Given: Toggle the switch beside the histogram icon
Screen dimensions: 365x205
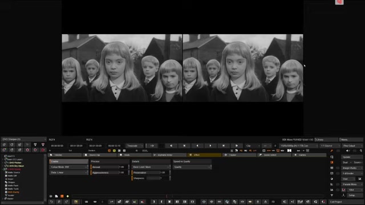Looking at the screenshot, I should tap(338, 190).
